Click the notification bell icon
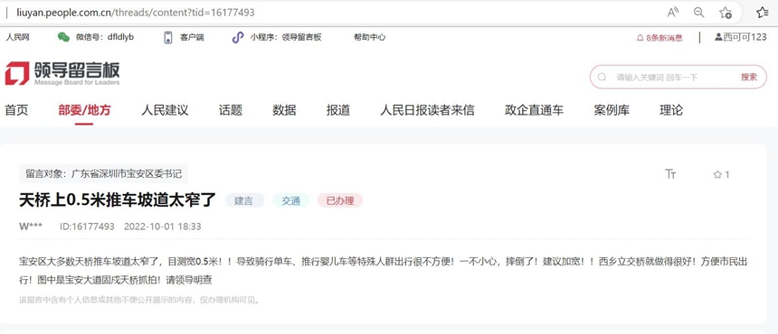This screenshot has height=334, width=778. tap(640, 38)
